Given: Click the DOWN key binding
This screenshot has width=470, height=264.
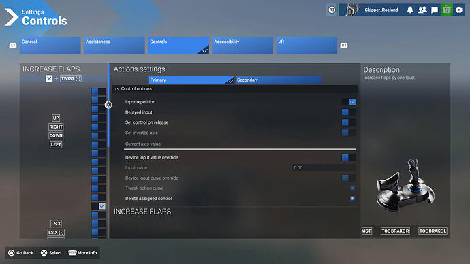Looking at the screenshot, I should (56, 135).
